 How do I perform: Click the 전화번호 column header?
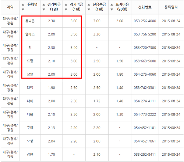pos(145,7)
